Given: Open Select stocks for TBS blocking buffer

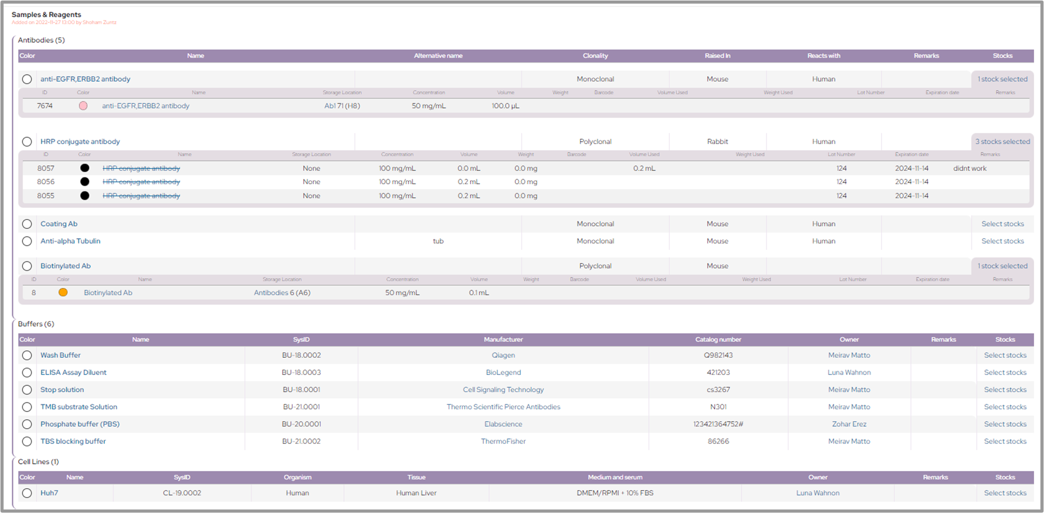Looking at the screenshot, I should [1005, 441].
